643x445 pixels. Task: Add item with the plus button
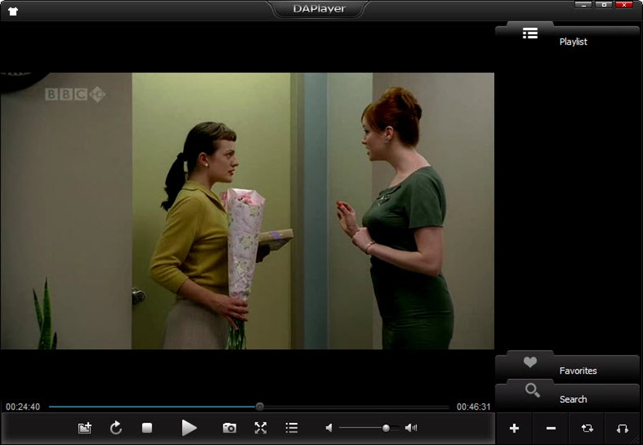click(514, 428)
